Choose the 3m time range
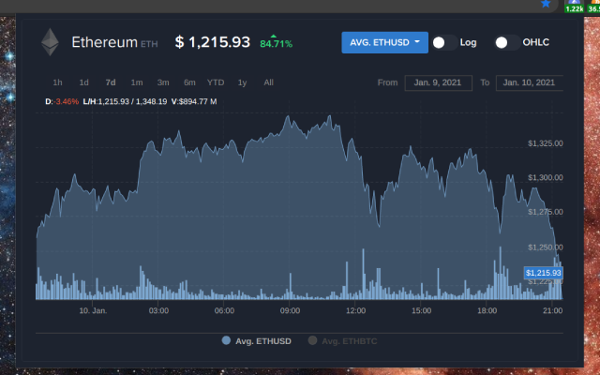This screenshot has width=600, height=375. (x=163, y=82)
